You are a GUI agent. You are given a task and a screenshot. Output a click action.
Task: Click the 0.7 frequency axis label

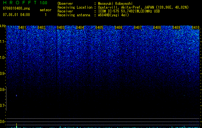coord(3,106)
